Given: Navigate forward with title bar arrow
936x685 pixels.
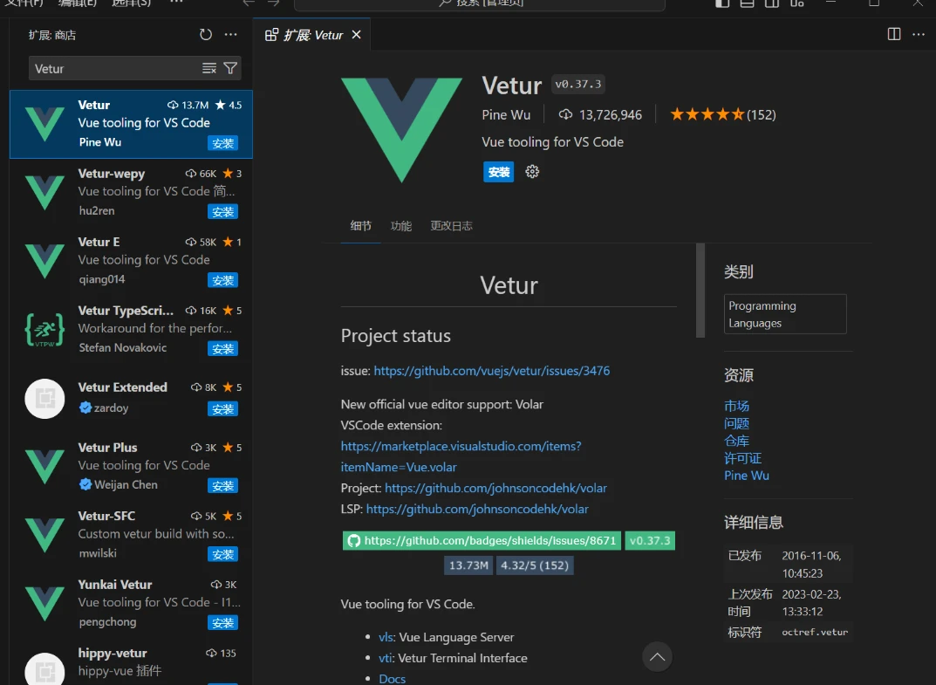Looking at the screenshot, I should click(x=273, y=3).
